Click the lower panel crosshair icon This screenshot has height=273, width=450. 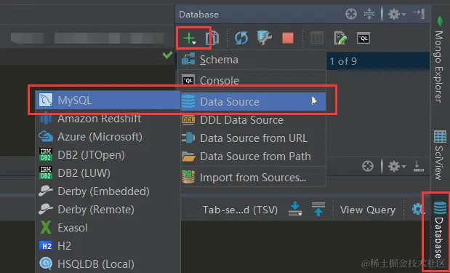tap(368, 166)
